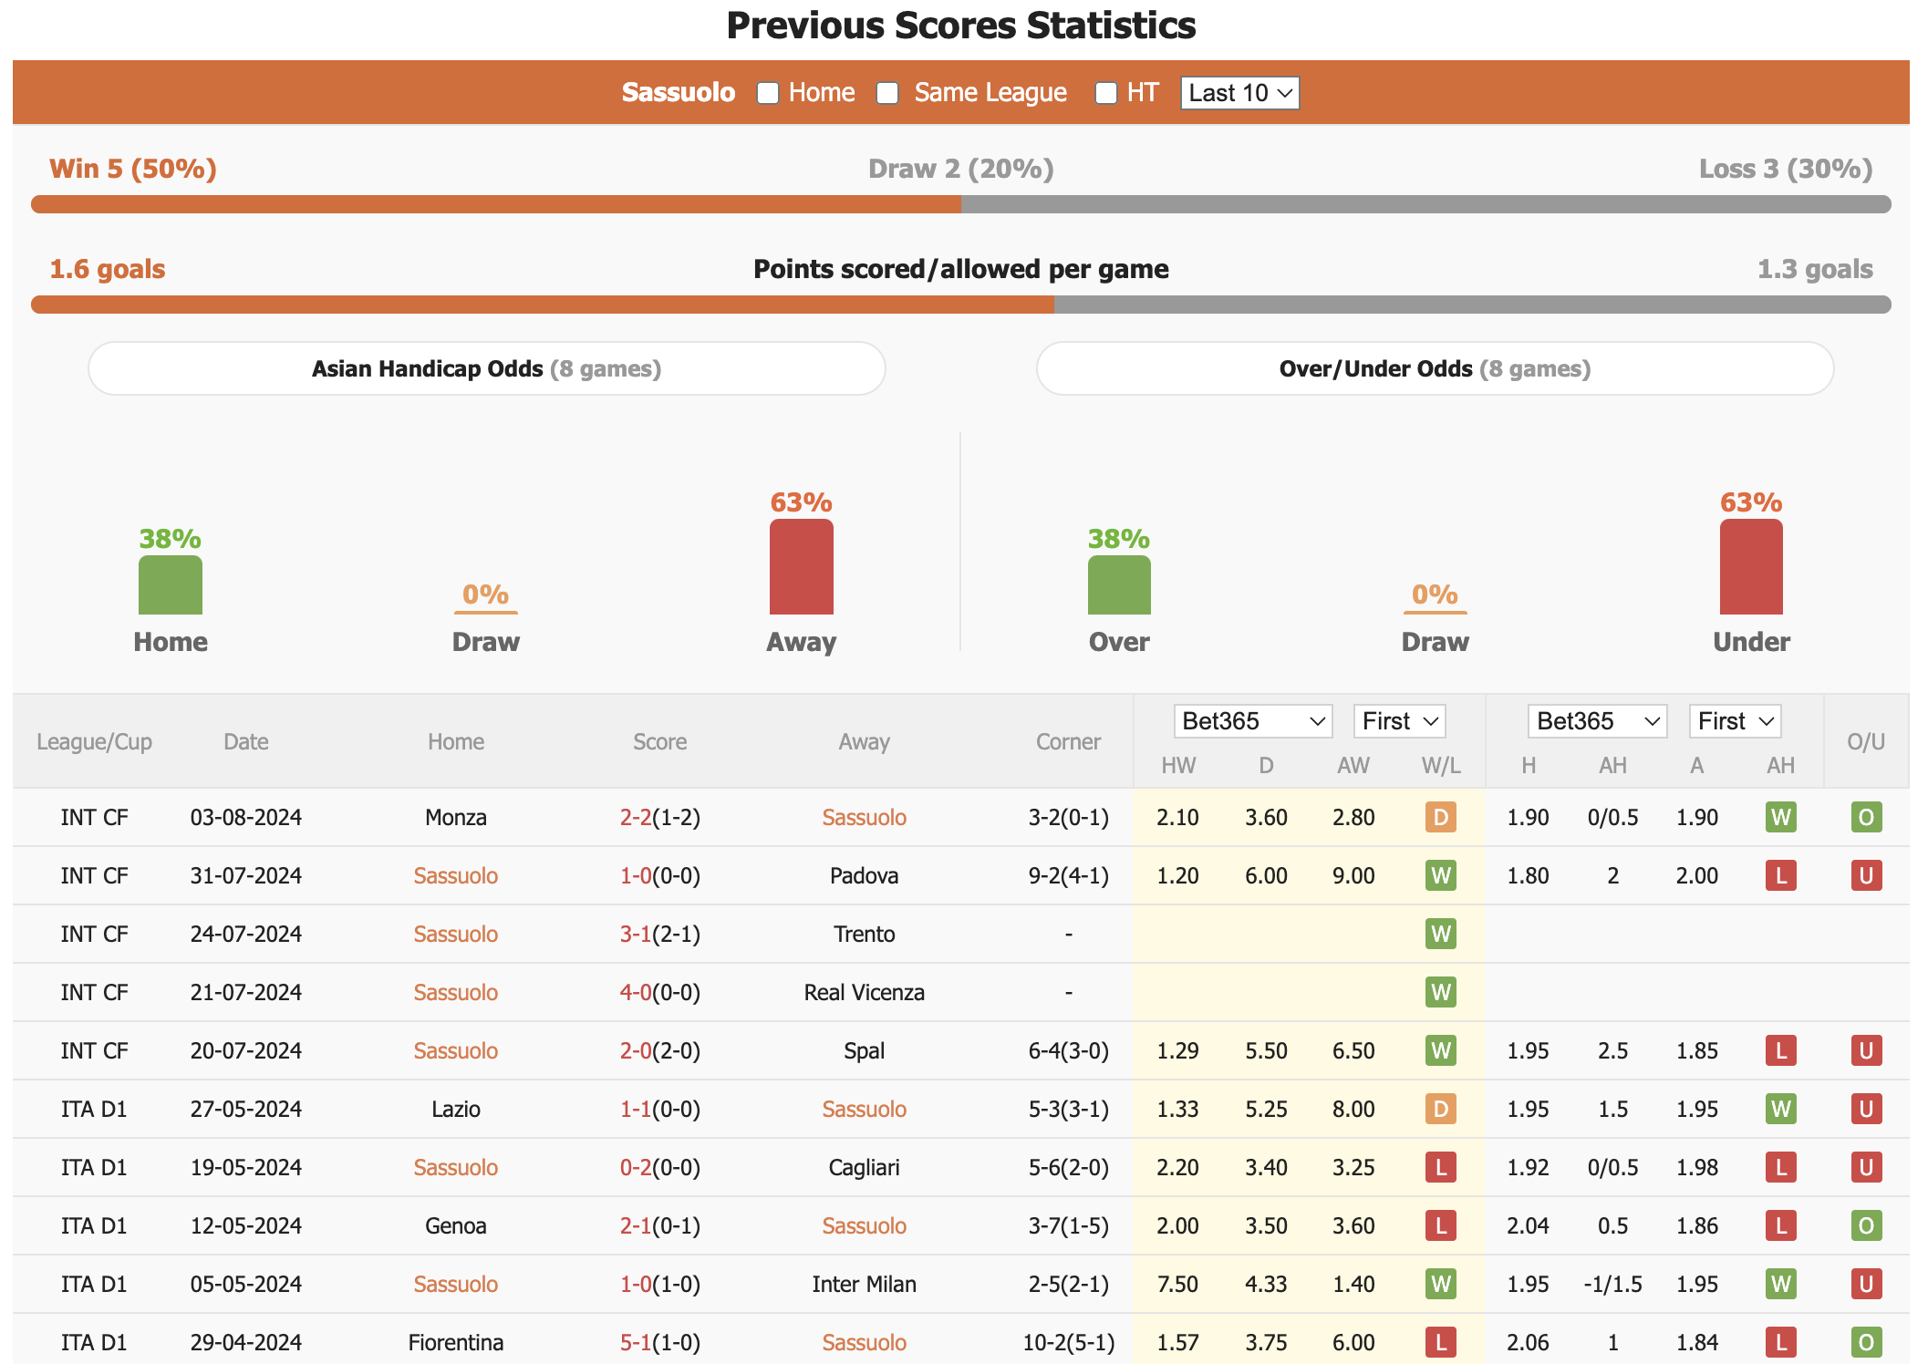Click the U badge in Padova row
This screenshot has width=1928, height=1364.
click(1867, 875)
